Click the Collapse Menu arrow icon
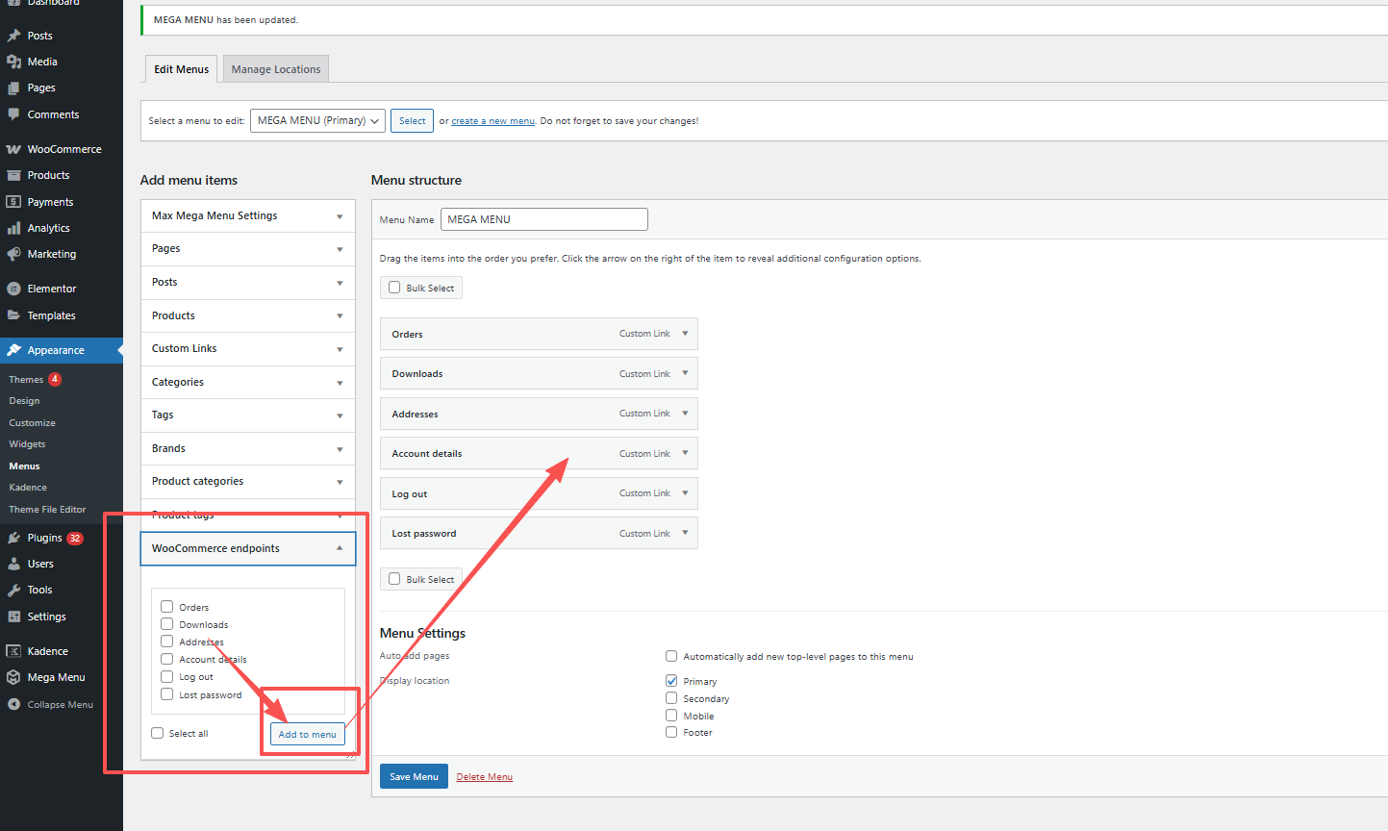1388x831 pixels. [13, 704]
